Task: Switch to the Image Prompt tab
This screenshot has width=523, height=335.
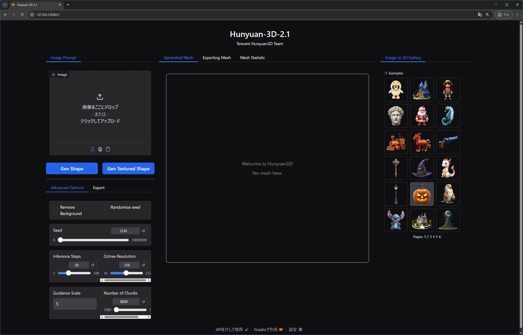Action: (x=63, y=58)
